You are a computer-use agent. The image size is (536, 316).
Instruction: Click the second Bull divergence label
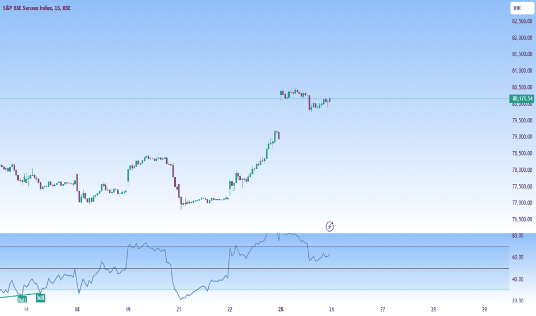pos(40,298)
